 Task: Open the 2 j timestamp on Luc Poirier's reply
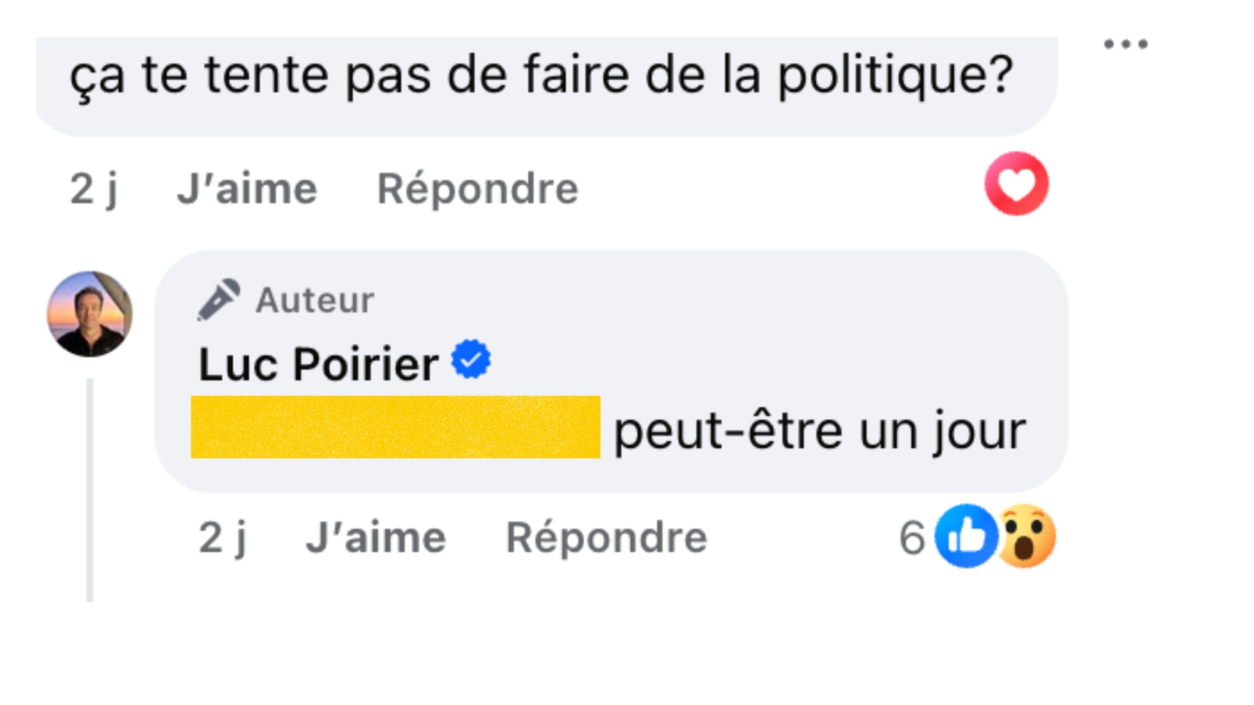[x=222, y=538]
